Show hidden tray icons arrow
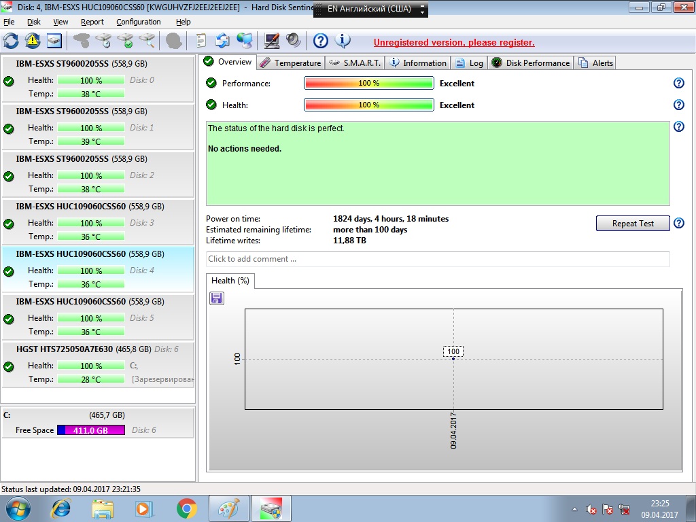Screen dimensions: 696x522 574,510
